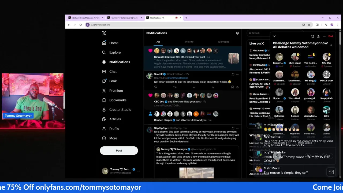Share Scott E's post
The image size is (343, 193).
237,87
